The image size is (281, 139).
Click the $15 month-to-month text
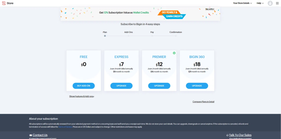pyautogui.click(x=159, y=72)
